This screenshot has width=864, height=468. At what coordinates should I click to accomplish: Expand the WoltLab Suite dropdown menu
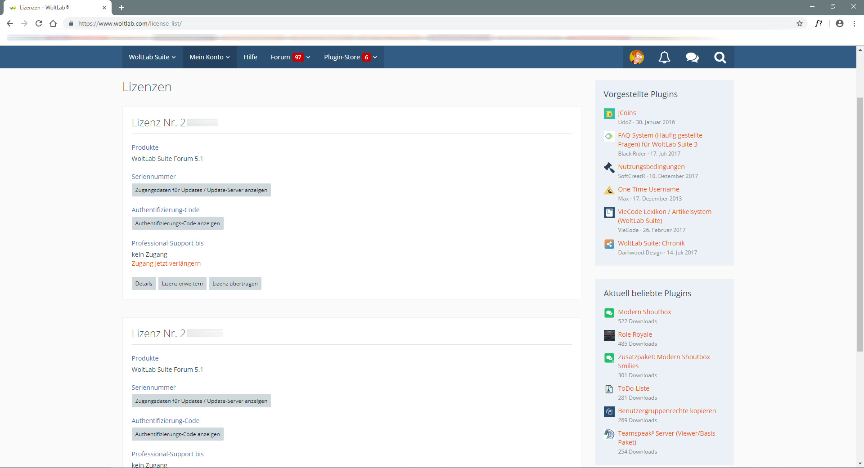pyautogui.click(x=152, y=57)
